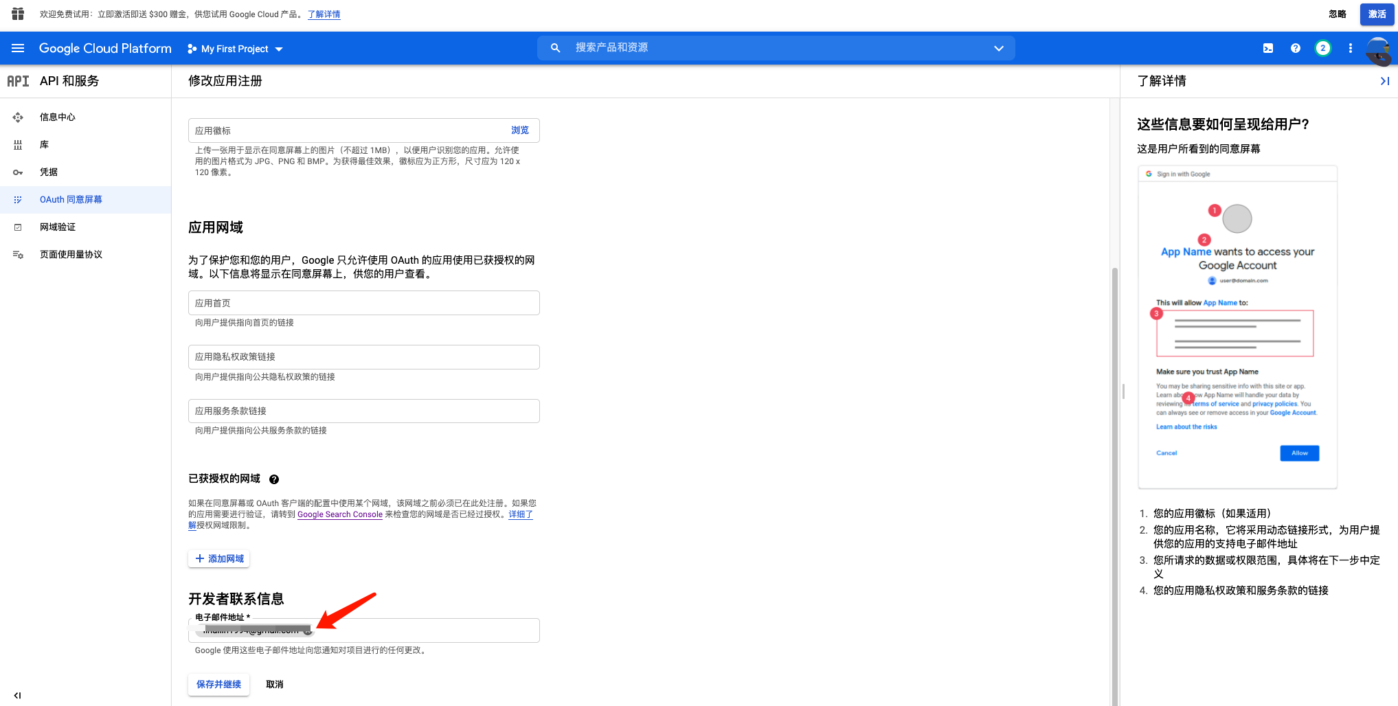Viewport: 1398px width, 706px height.
Task: Click the checkbox icon beside 网域验证
Action: pos(18,227)
